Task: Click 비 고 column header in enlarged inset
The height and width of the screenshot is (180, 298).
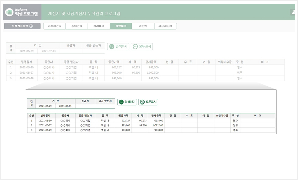Action: coord(257,116)
